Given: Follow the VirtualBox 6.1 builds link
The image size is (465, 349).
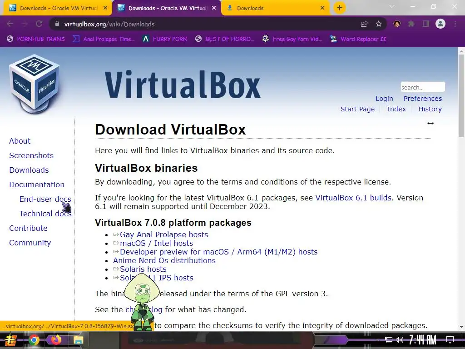Looking at the screenshot, I should point(353,198).
